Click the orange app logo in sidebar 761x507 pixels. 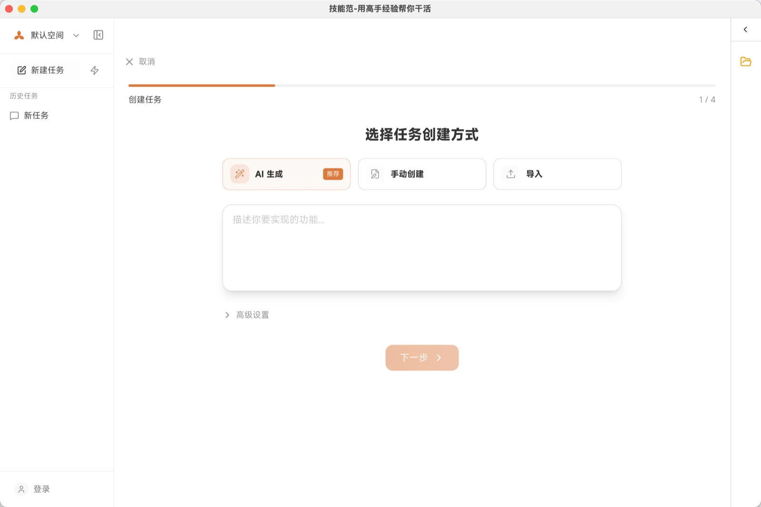click(19, 35)
